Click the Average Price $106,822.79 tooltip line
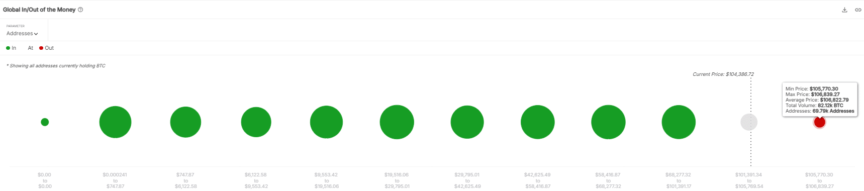The image size is (864, 191). pos(817,100)
